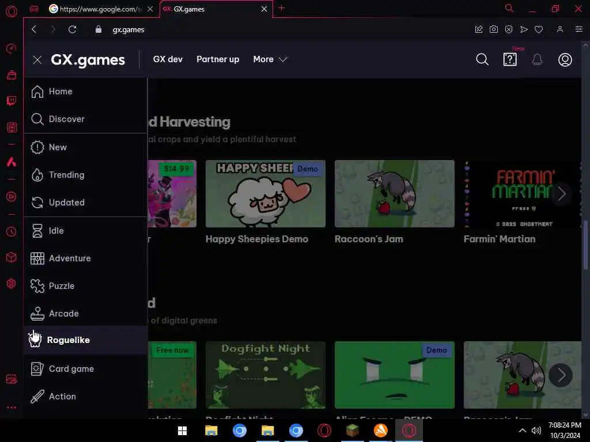Select Discover in the side menu
The height and width of the screenshot is (442, 590).
tap(85, 119)
